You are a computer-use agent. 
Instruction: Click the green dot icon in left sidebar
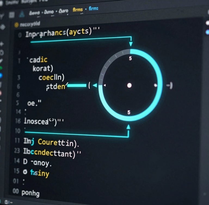tap(1, 68)
